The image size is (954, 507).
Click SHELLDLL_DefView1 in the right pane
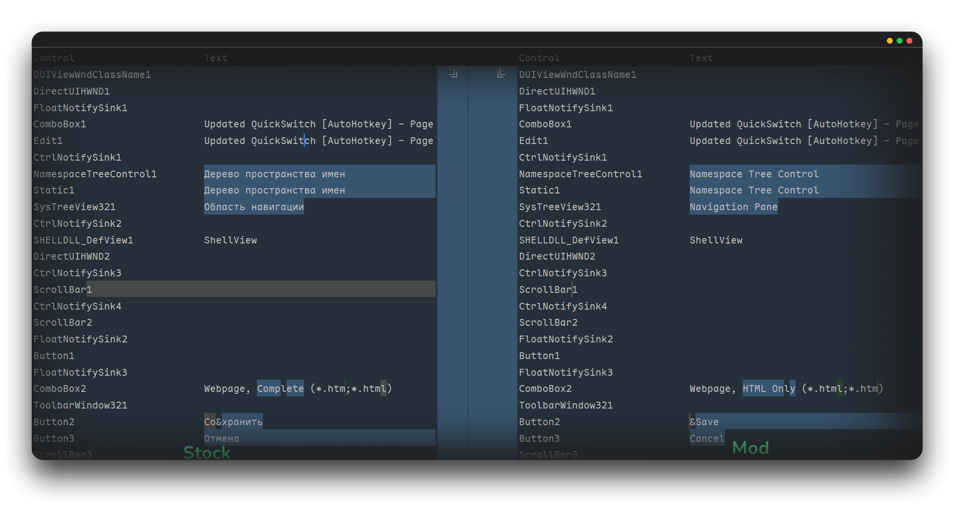pos(568,240)
